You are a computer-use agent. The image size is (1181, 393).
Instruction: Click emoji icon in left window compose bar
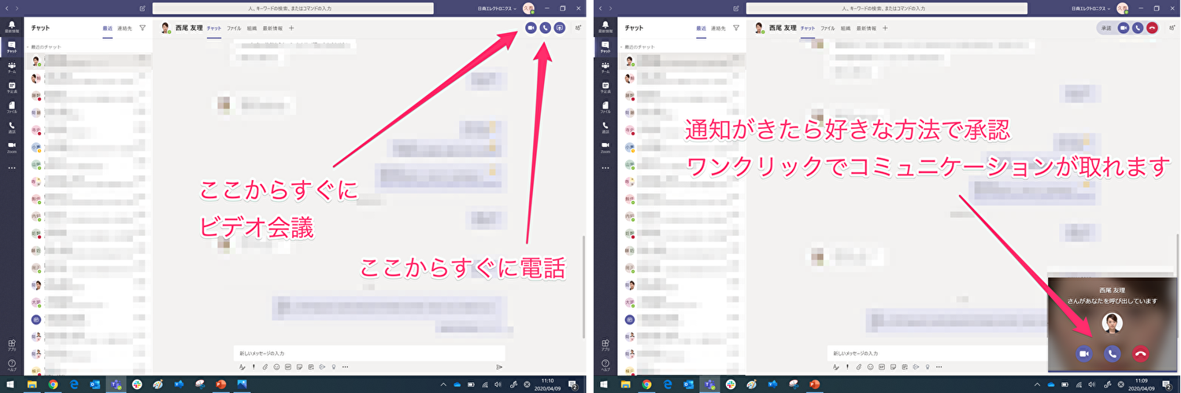(277, 367)
